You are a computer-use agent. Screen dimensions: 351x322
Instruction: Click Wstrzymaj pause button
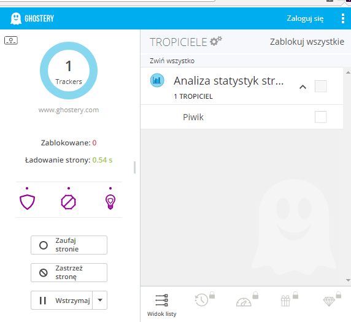coord(61,300)
